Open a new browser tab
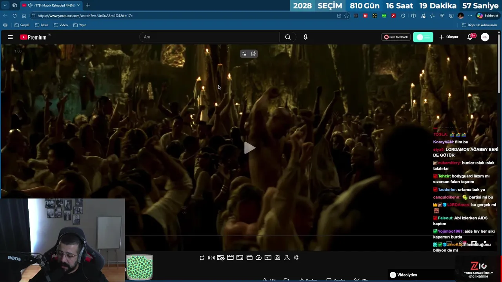Screen dimensions: 502x282 tap(88, 5)
